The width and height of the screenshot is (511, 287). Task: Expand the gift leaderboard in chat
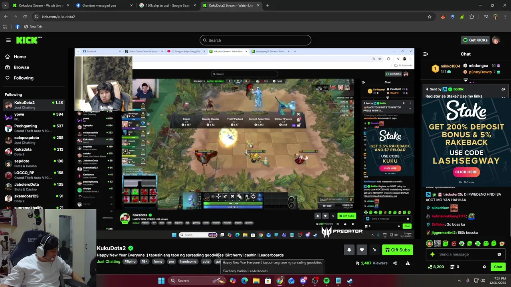[x=465, y=80]
